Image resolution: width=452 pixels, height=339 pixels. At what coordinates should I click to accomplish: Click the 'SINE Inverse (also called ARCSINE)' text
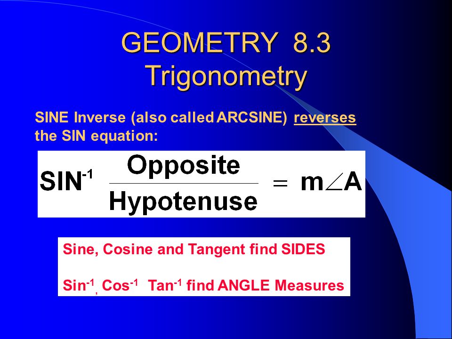coord(161,118)
